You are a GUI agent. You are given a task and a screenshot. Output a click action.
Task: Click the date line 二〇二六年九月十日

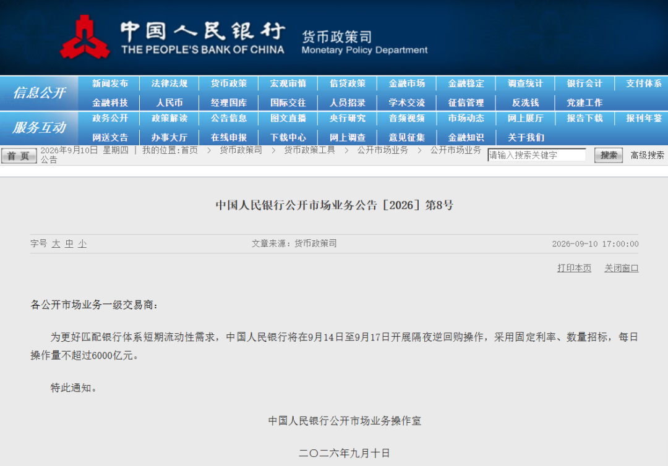(345, 453)
